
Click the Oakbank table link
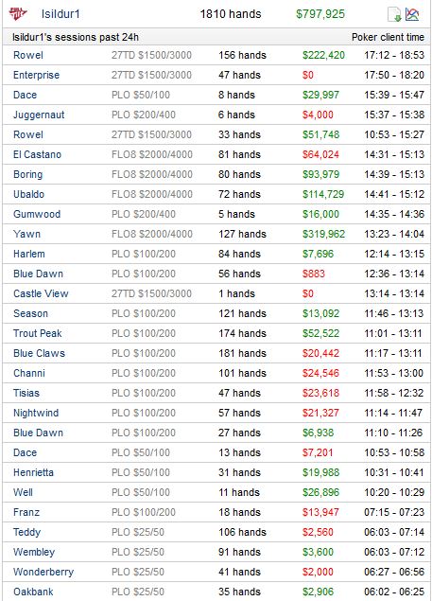coord(33,592)
